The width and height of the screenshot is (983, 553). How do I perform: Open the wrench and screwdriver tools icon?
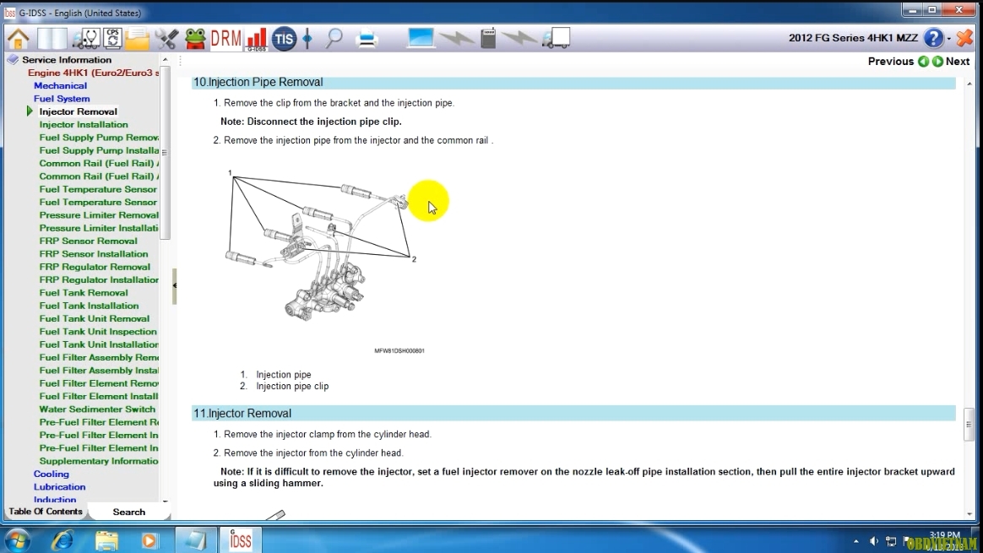pyautogui.click(x=166, y=38)
